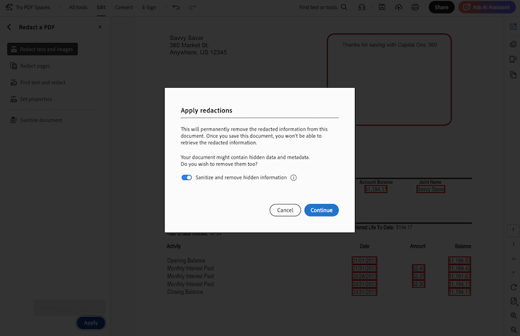Open the bookmarks panel icon
Screen dimensions: 520x336
pos(513,59)
